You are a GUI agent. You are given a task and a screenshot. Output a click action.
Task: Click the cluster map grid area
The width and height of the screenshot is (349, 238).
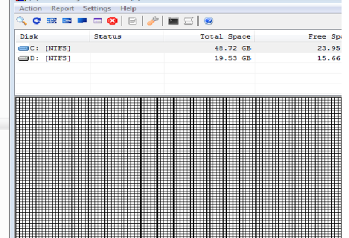click(178, 168)
